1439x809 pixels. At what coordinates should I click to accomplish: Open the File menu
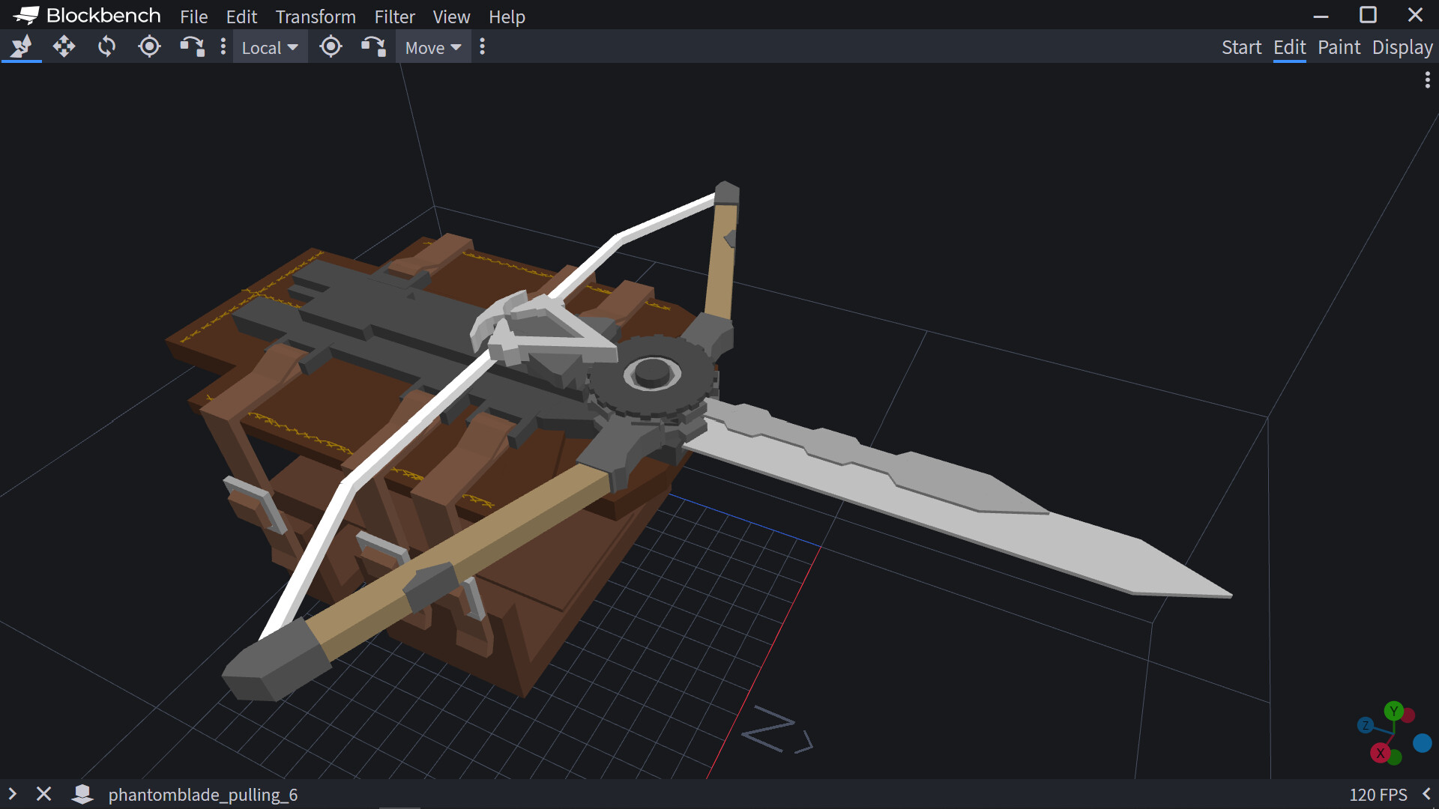point(193,16)
